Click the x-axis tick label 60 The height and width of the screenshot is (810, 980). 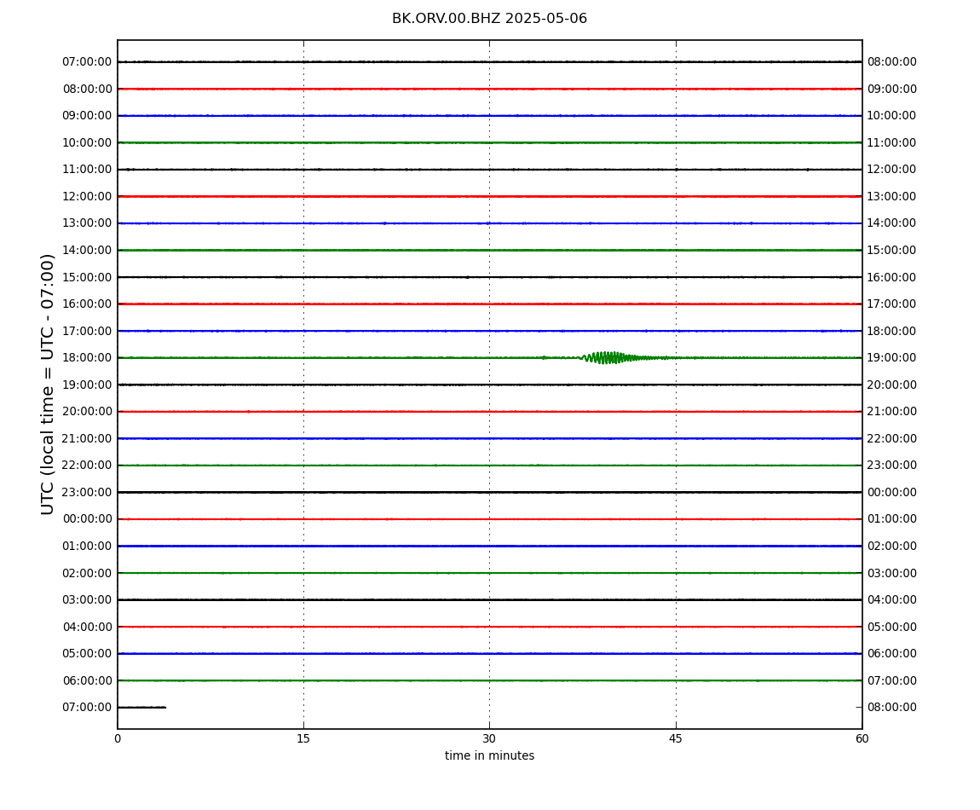862,738
